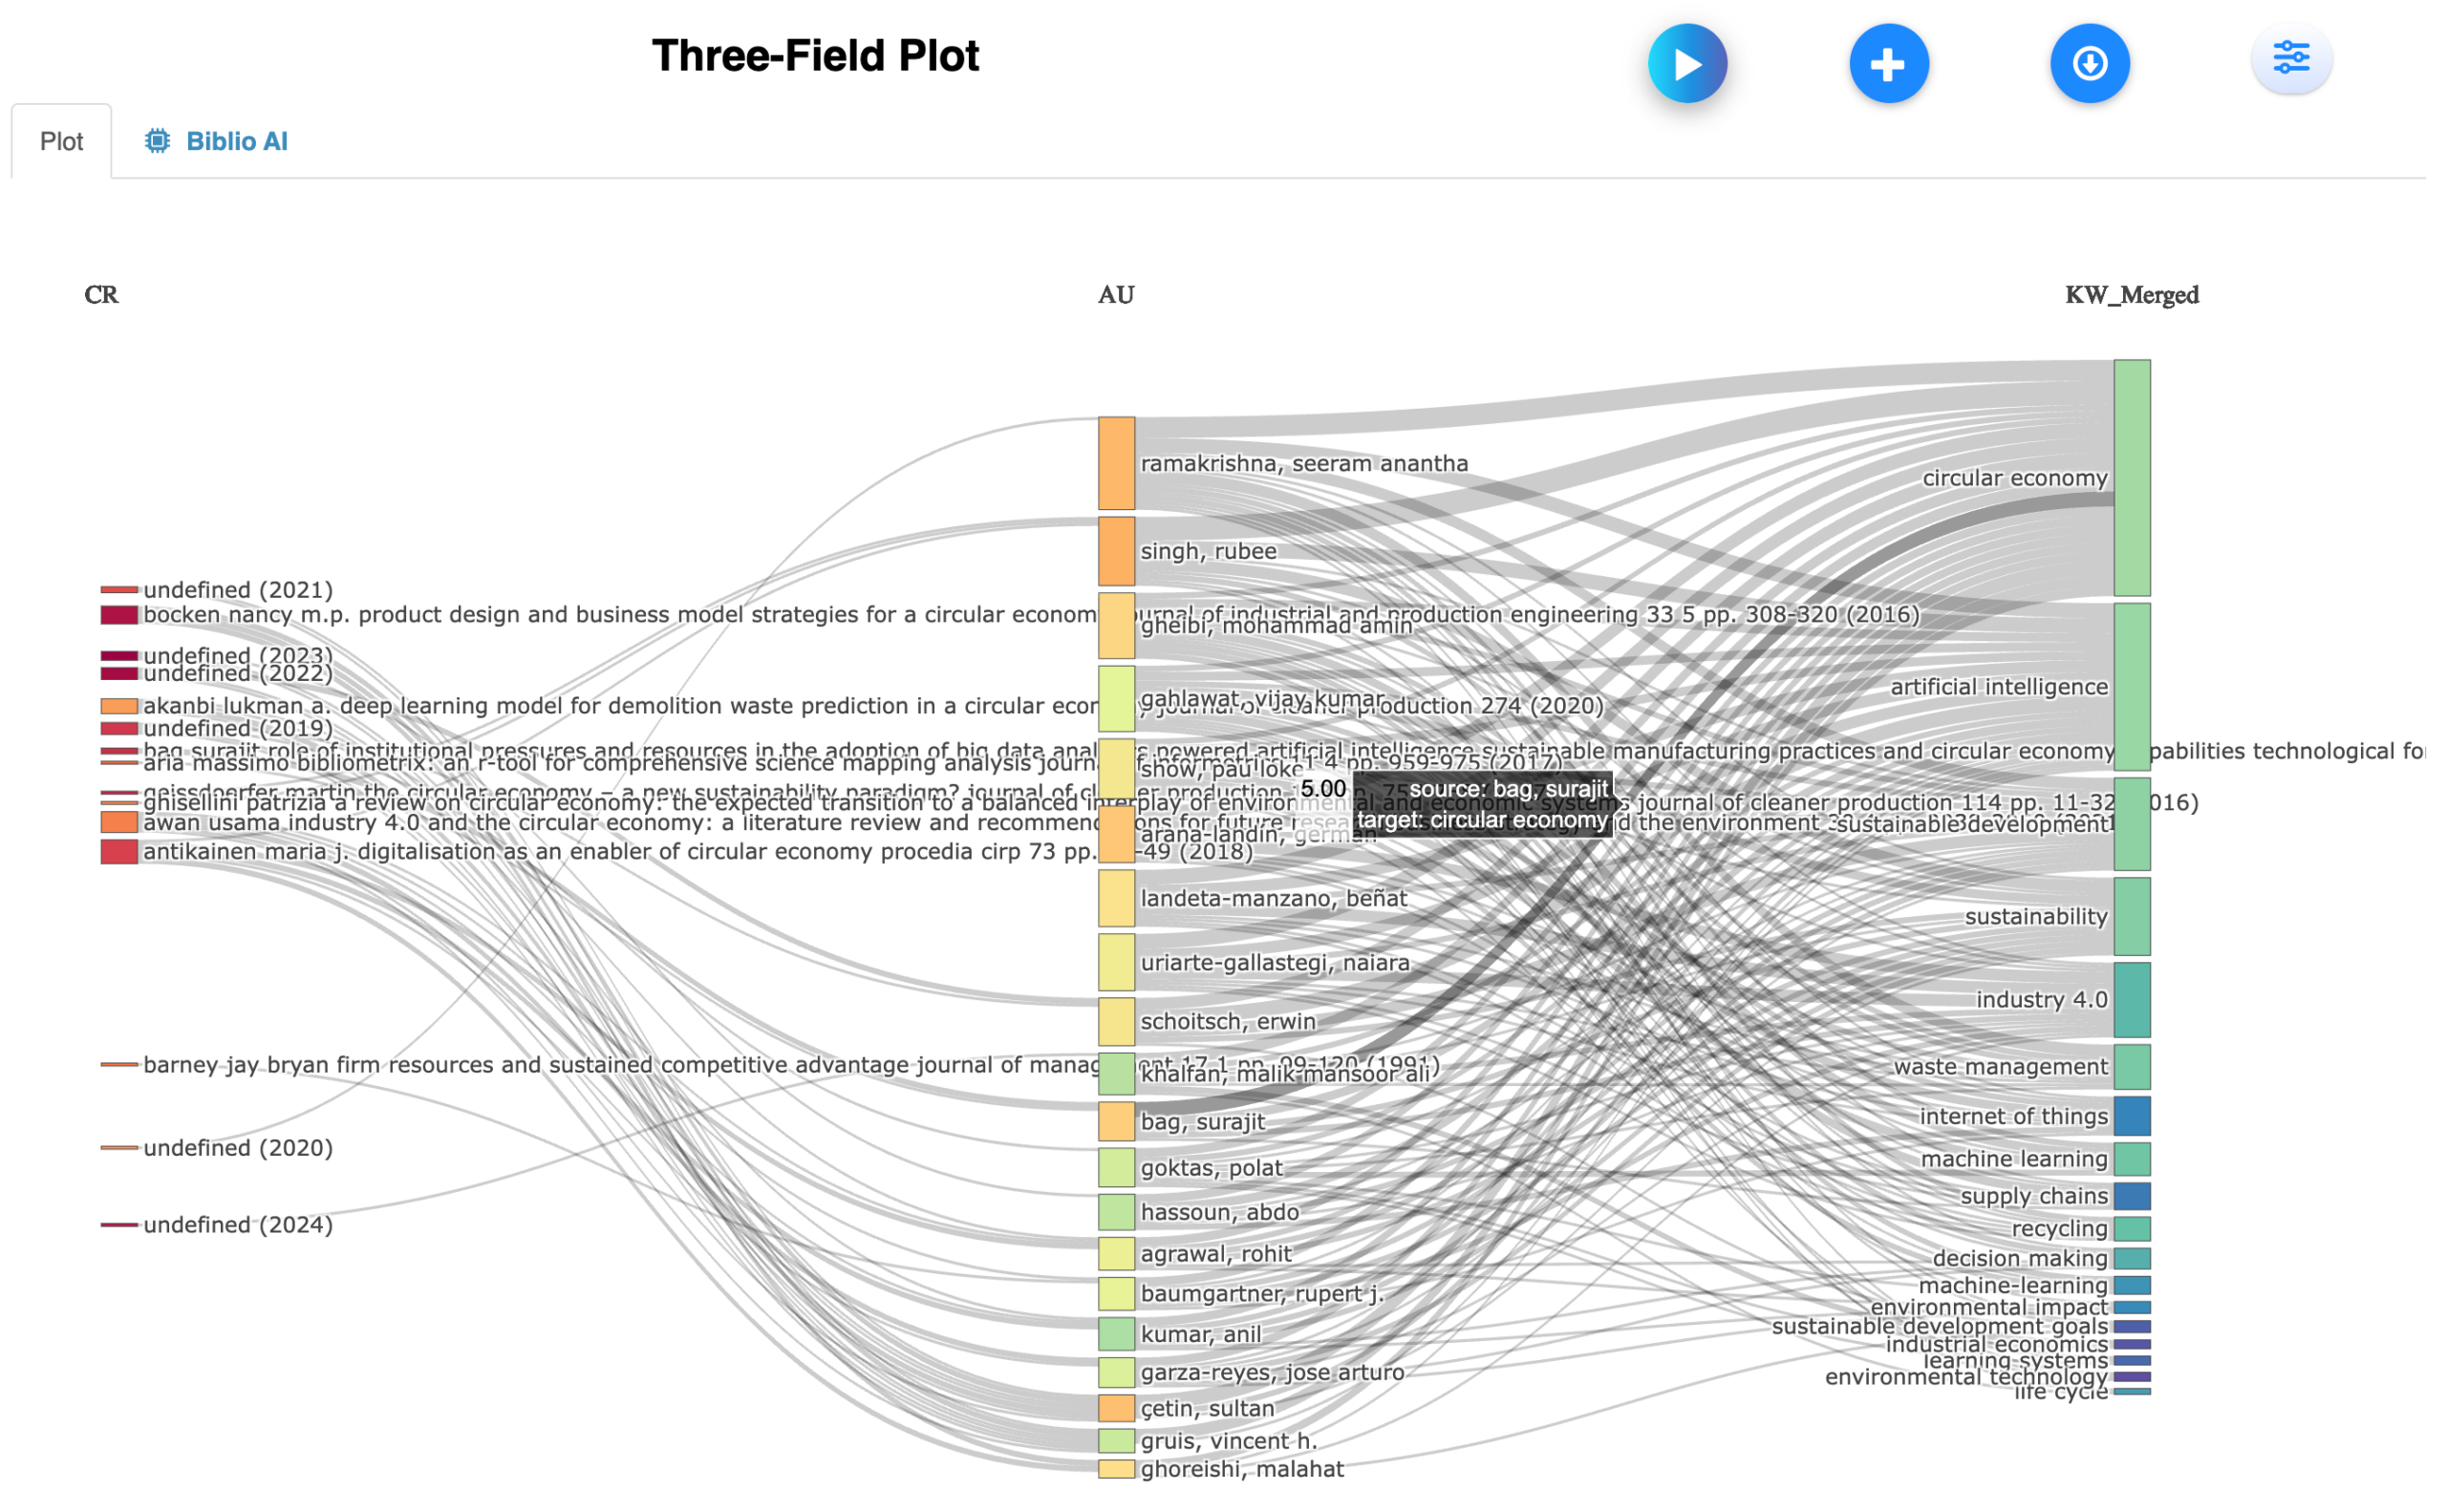This screenshot has width=2446, height=1512.
Task: Select the artificial intelligence keyword node
Action: 2131,686
